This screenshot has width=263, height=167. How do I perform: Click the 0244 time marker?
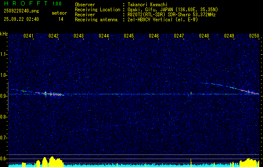click(x=104, y=36)
